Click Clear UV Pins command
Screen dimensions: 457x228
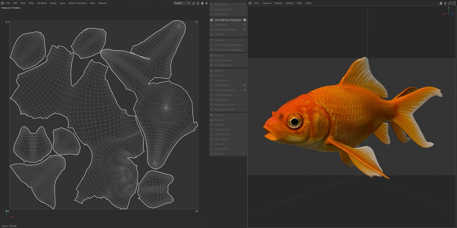coord(228,14)
